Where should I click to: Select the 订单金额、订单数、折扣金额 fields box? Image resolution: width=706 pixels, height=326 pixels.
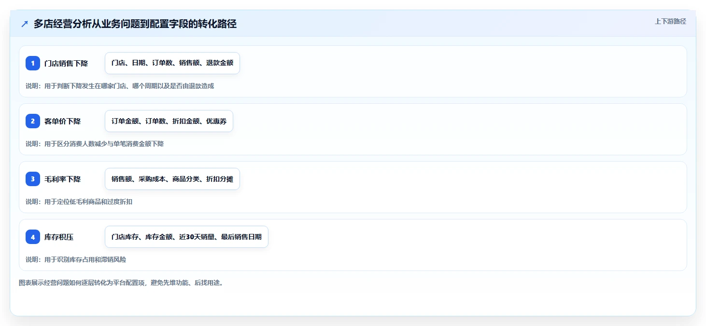169,121
